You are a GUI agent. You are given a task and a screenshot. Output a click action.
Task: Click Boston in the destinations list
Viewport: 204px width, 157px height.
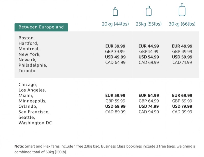(x=27, y=38)
